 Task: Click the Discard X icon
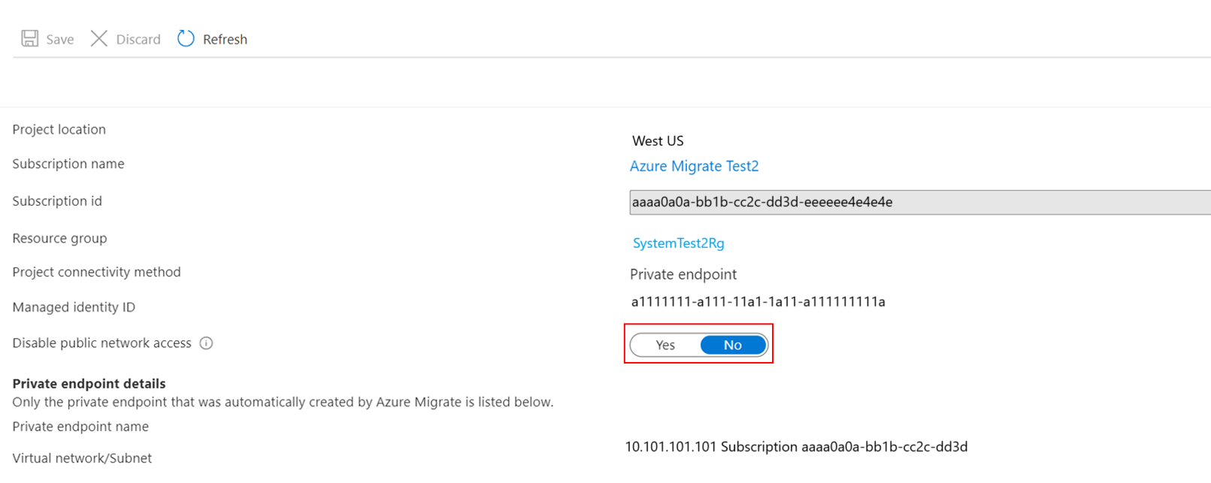(x=99, y=38)
